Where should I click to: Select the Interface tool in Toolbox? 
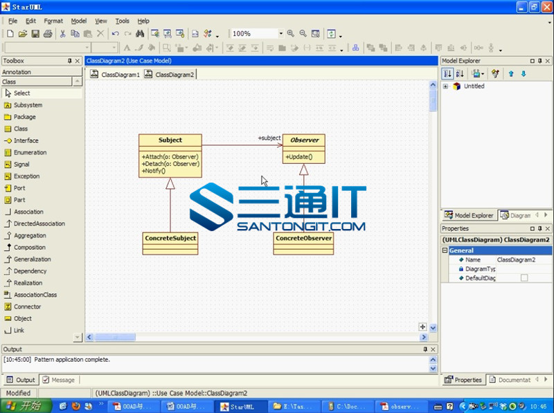[x=26, y=140]
